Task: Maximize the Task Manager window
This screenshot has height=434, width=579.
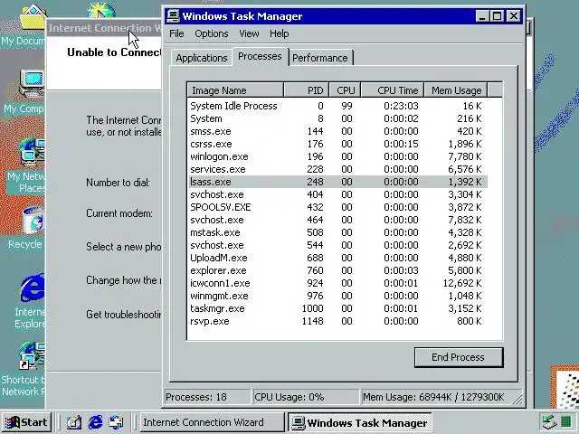Action: click(x=498, y=16)
